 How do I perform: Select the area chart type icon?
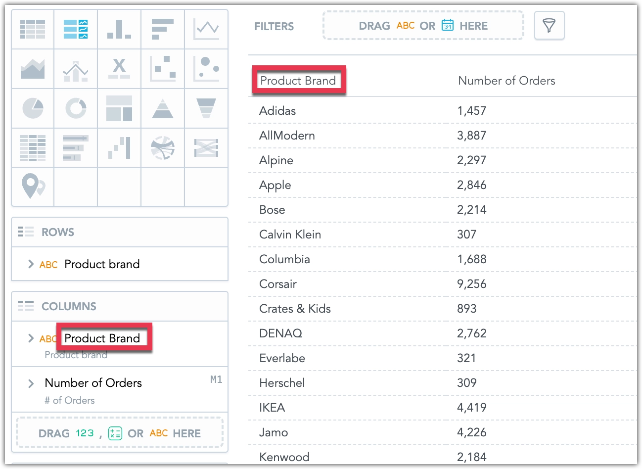32,69
